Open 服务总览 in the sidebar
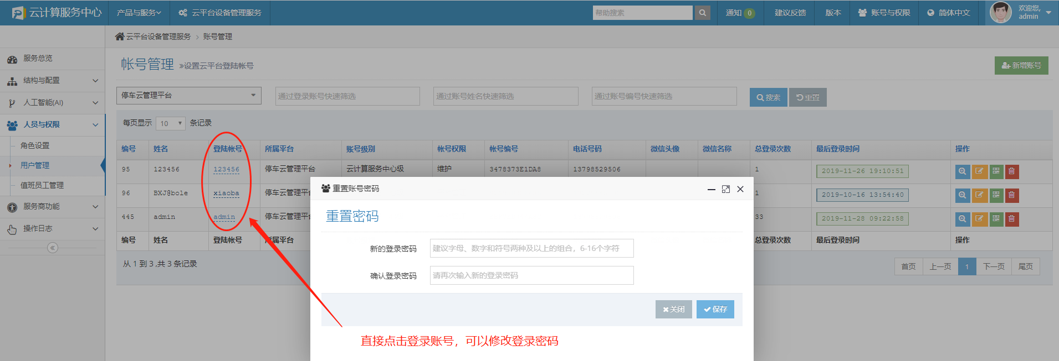The image size is (1059, 361). click(x=53, y=59)
